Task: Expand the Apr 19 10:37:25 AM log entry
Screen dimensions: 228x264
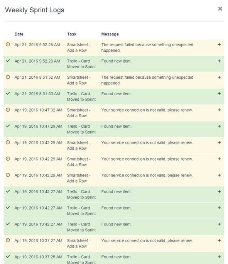Action: tap(219, 257)
